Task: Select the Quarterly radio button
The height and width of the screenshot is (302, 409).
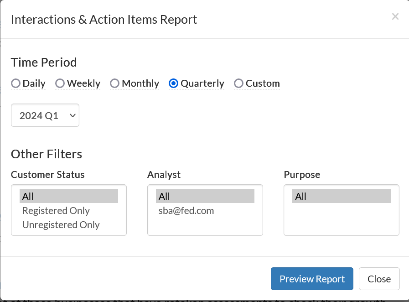Action: [x=173, y=83]
